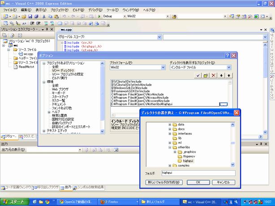
Task: Click the Copy icon in toolbar
Action: (x=50, y=17)
